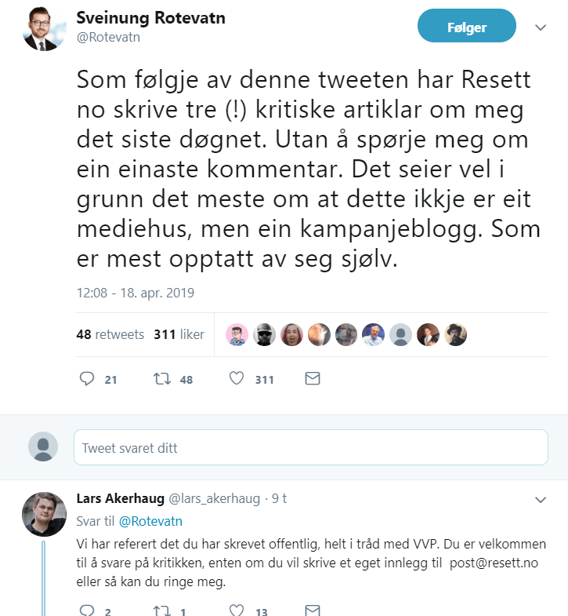Open Lars Akerhaug's profile avatar

pyautogui.click(x=44, y=514)
